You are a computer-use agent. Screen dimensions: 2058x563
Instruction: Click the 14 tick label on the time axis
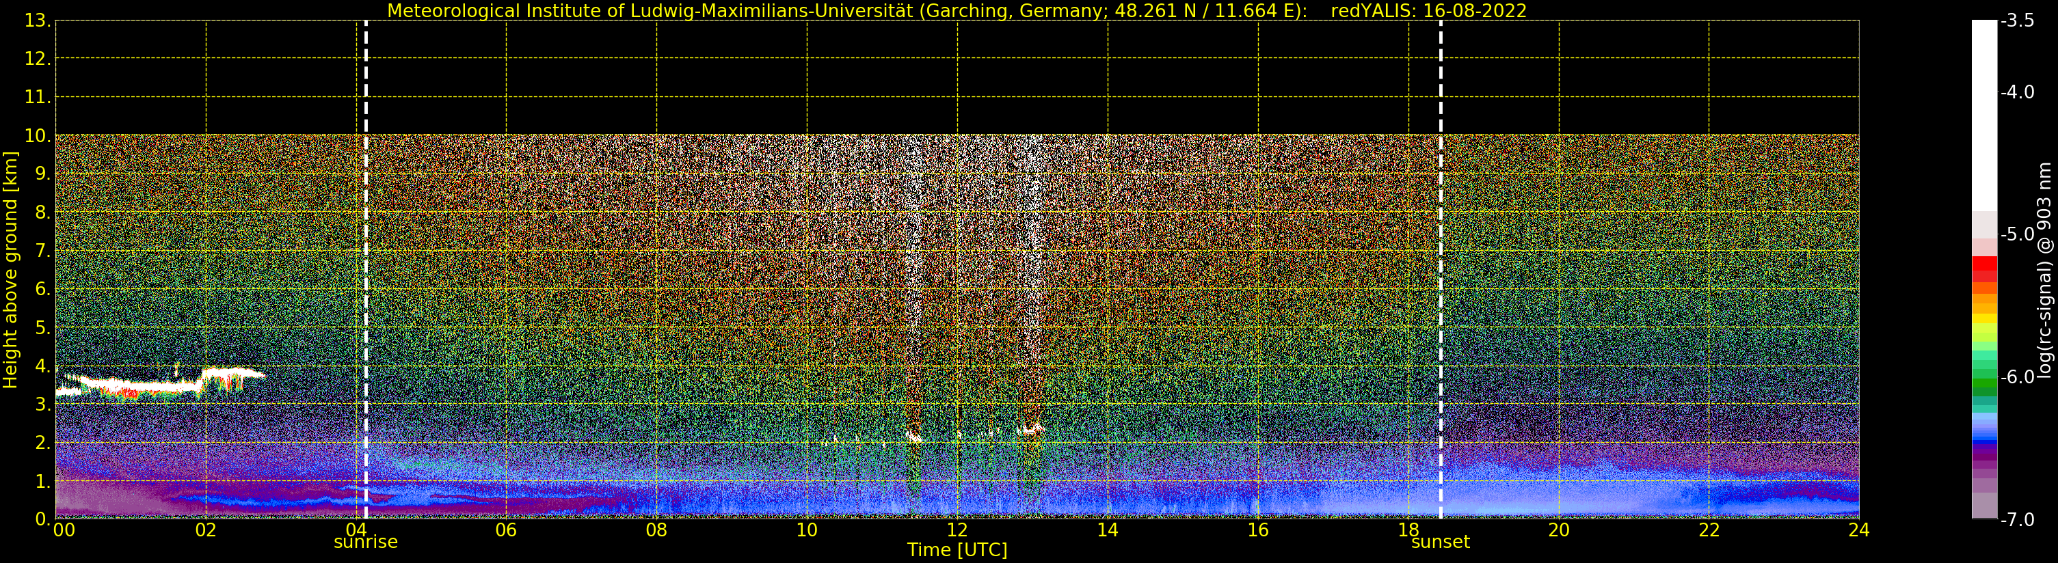pos(1108,530)
